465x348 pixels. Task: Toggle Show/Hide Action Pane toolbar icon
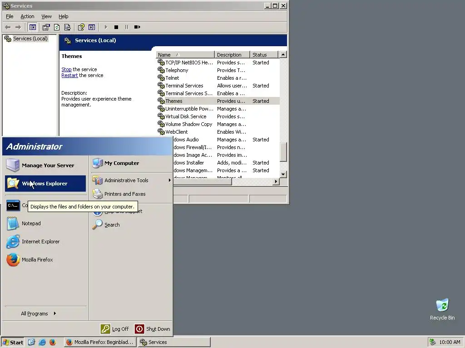pos(92,27)
